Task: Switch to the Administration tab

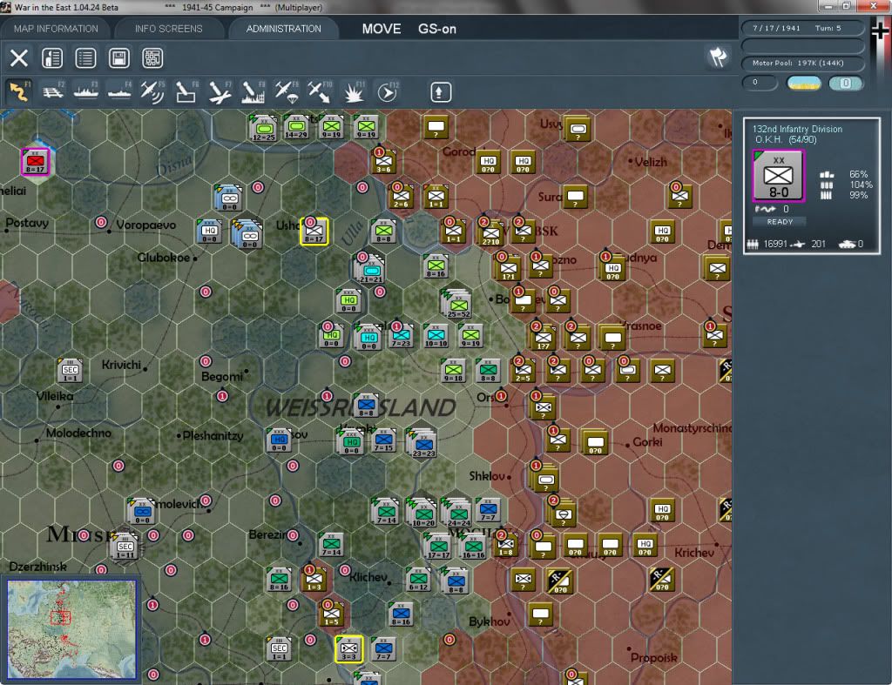Action: [283, 29]
